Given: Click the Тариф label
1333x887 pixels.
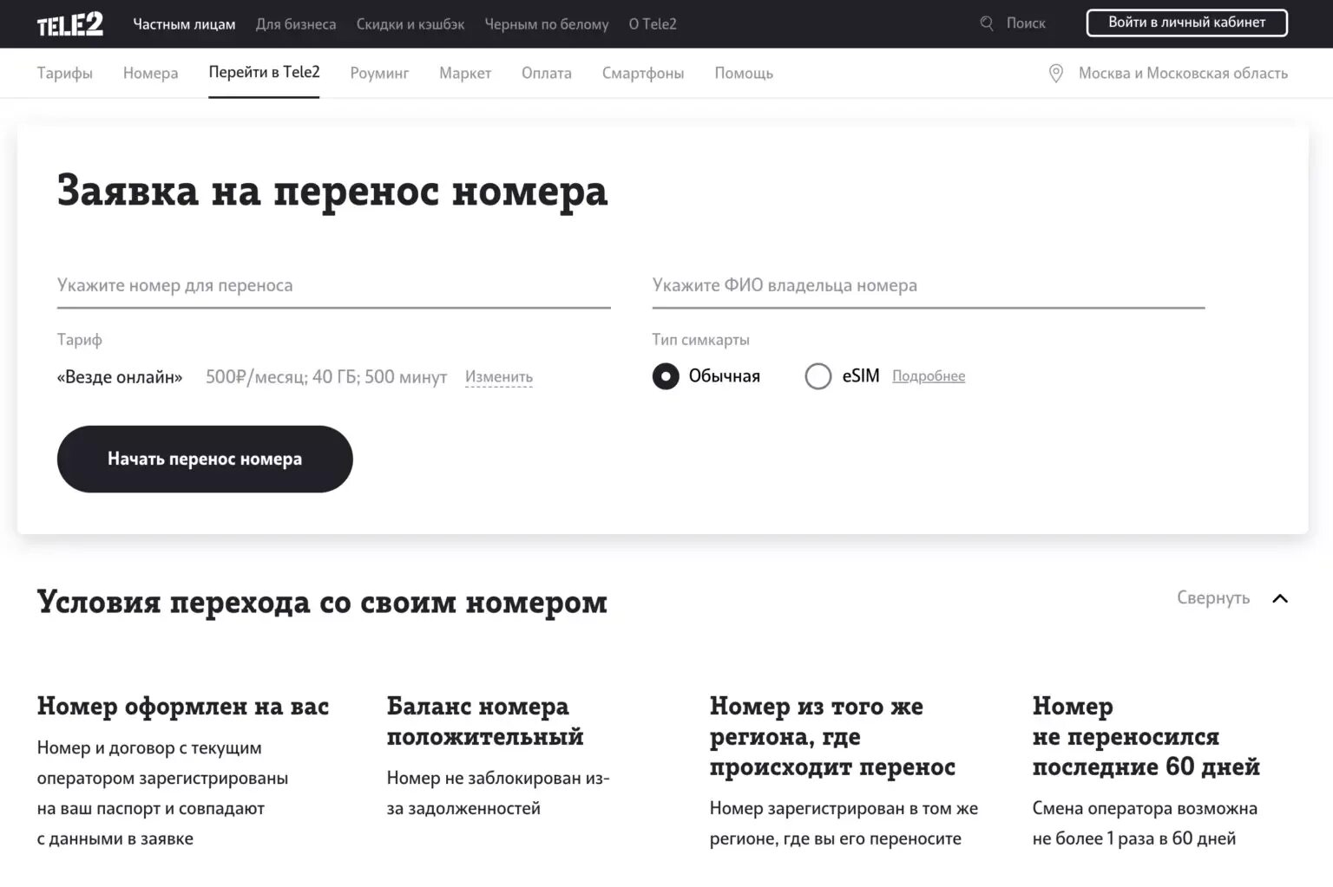Looking at the screenshot, I should [x=80, y=340].
